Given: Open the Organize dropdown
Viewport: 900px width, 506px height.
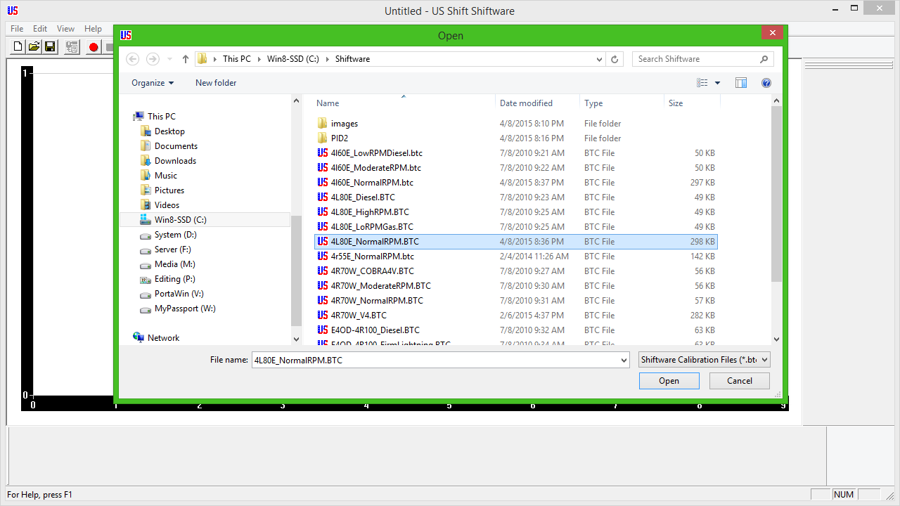Looking at the screenshot, I should pos(153,83).
